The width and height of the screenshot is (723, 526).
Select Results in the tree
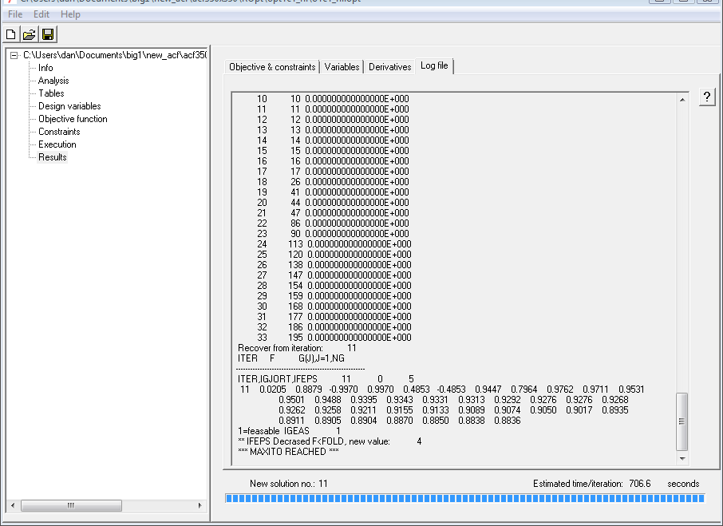(53, 157)
